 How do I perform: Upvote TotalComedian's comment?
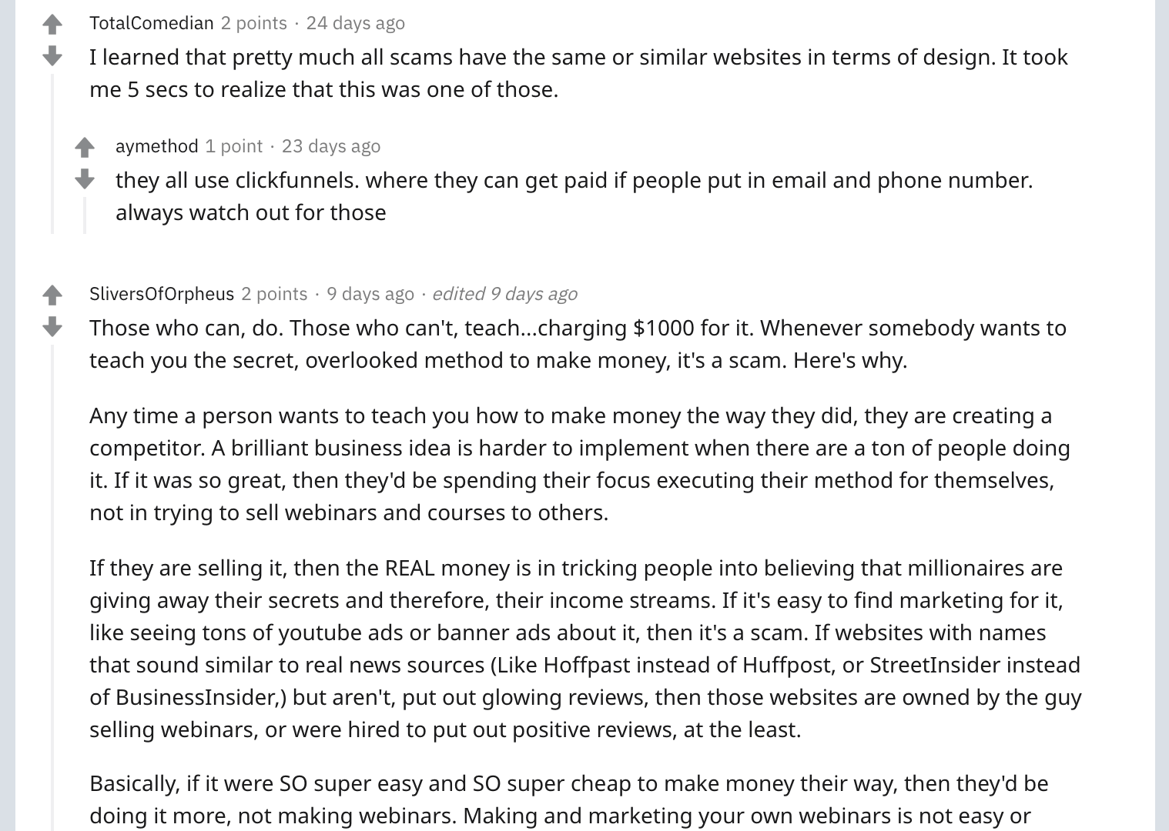click(x=52, y=25)
